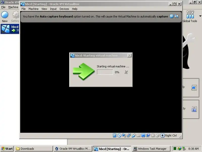Screen dimensions: 202x152
Task: Click the keyboard capture arrow icon
Action: (162, 135)
